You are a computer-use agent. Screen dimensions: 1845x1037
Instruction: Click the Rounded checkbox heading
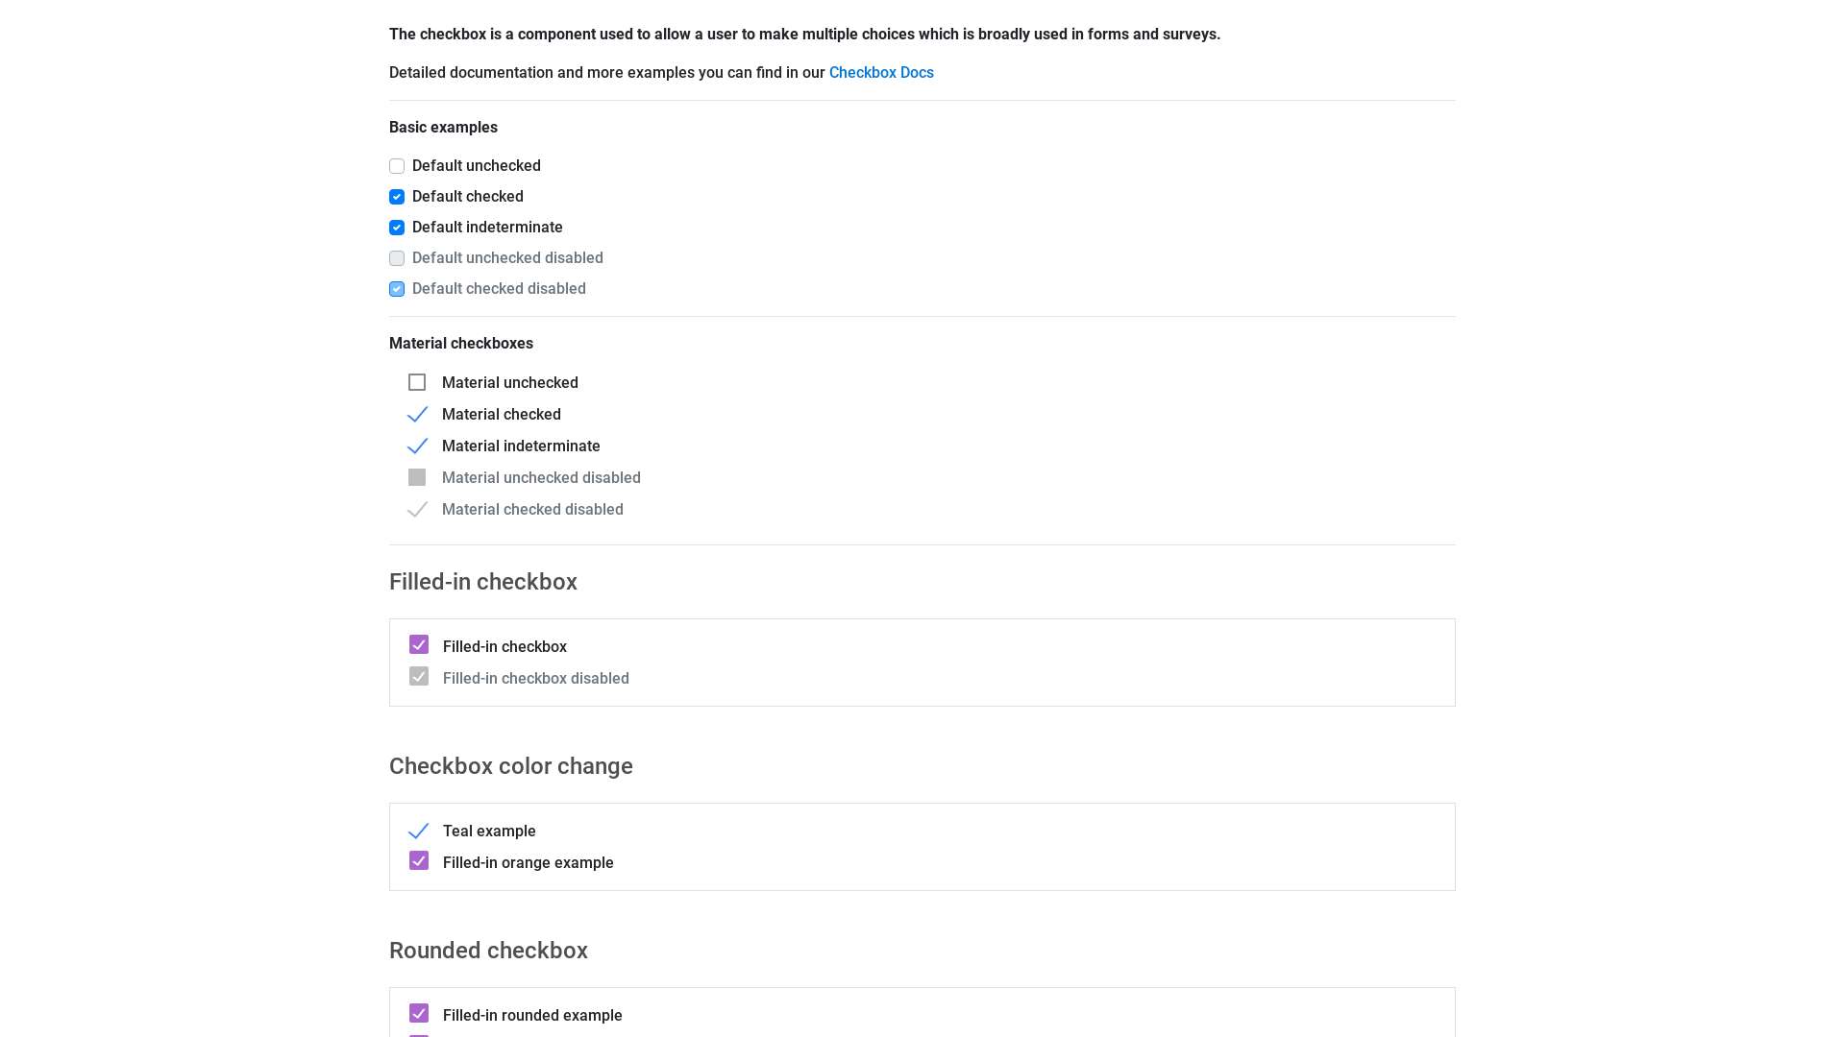tap(488, 951)
